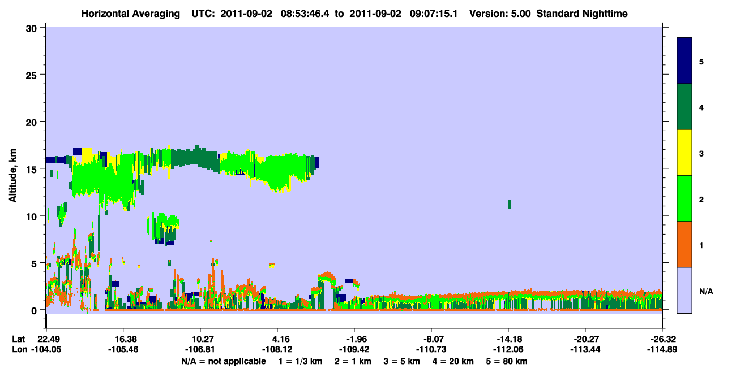Click the colorbar label '2'
The height and width of the screenshot is (377, 736).
pyautogui.click(x=701, y=200)
